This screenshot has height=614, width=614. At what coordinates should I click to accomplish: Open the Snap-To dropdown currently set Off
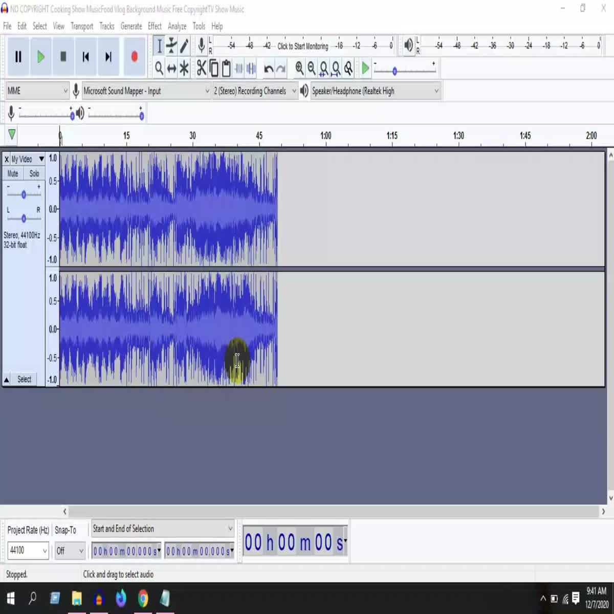(x=70, y=551)
